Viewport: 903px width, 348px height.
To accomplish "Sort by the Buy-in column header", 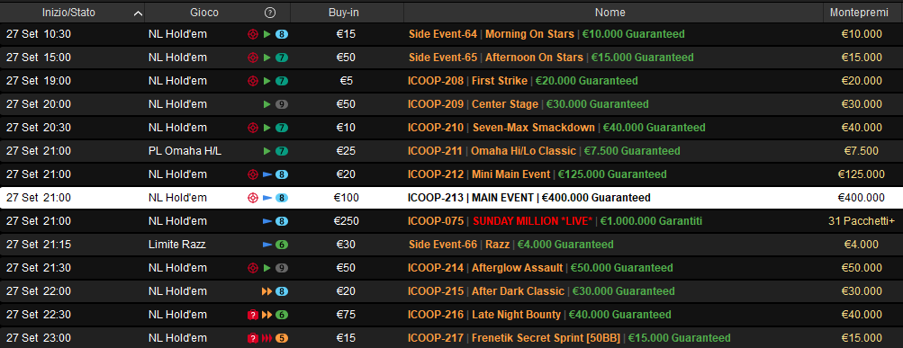I will [x=347, y=13].
